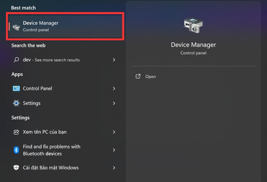This screenshot has height=182, width=267.
Task: Click the Windows Security shield icon
Action: point(17,167)
